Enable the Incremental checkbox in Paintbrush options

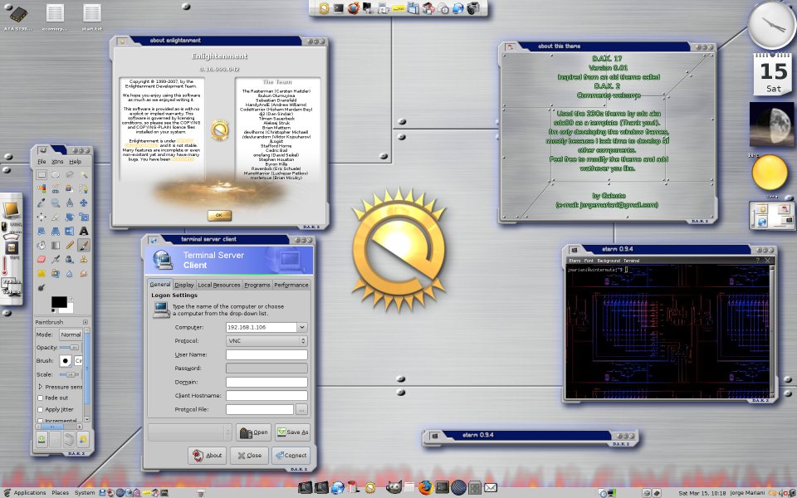click(x=40, y=421)
